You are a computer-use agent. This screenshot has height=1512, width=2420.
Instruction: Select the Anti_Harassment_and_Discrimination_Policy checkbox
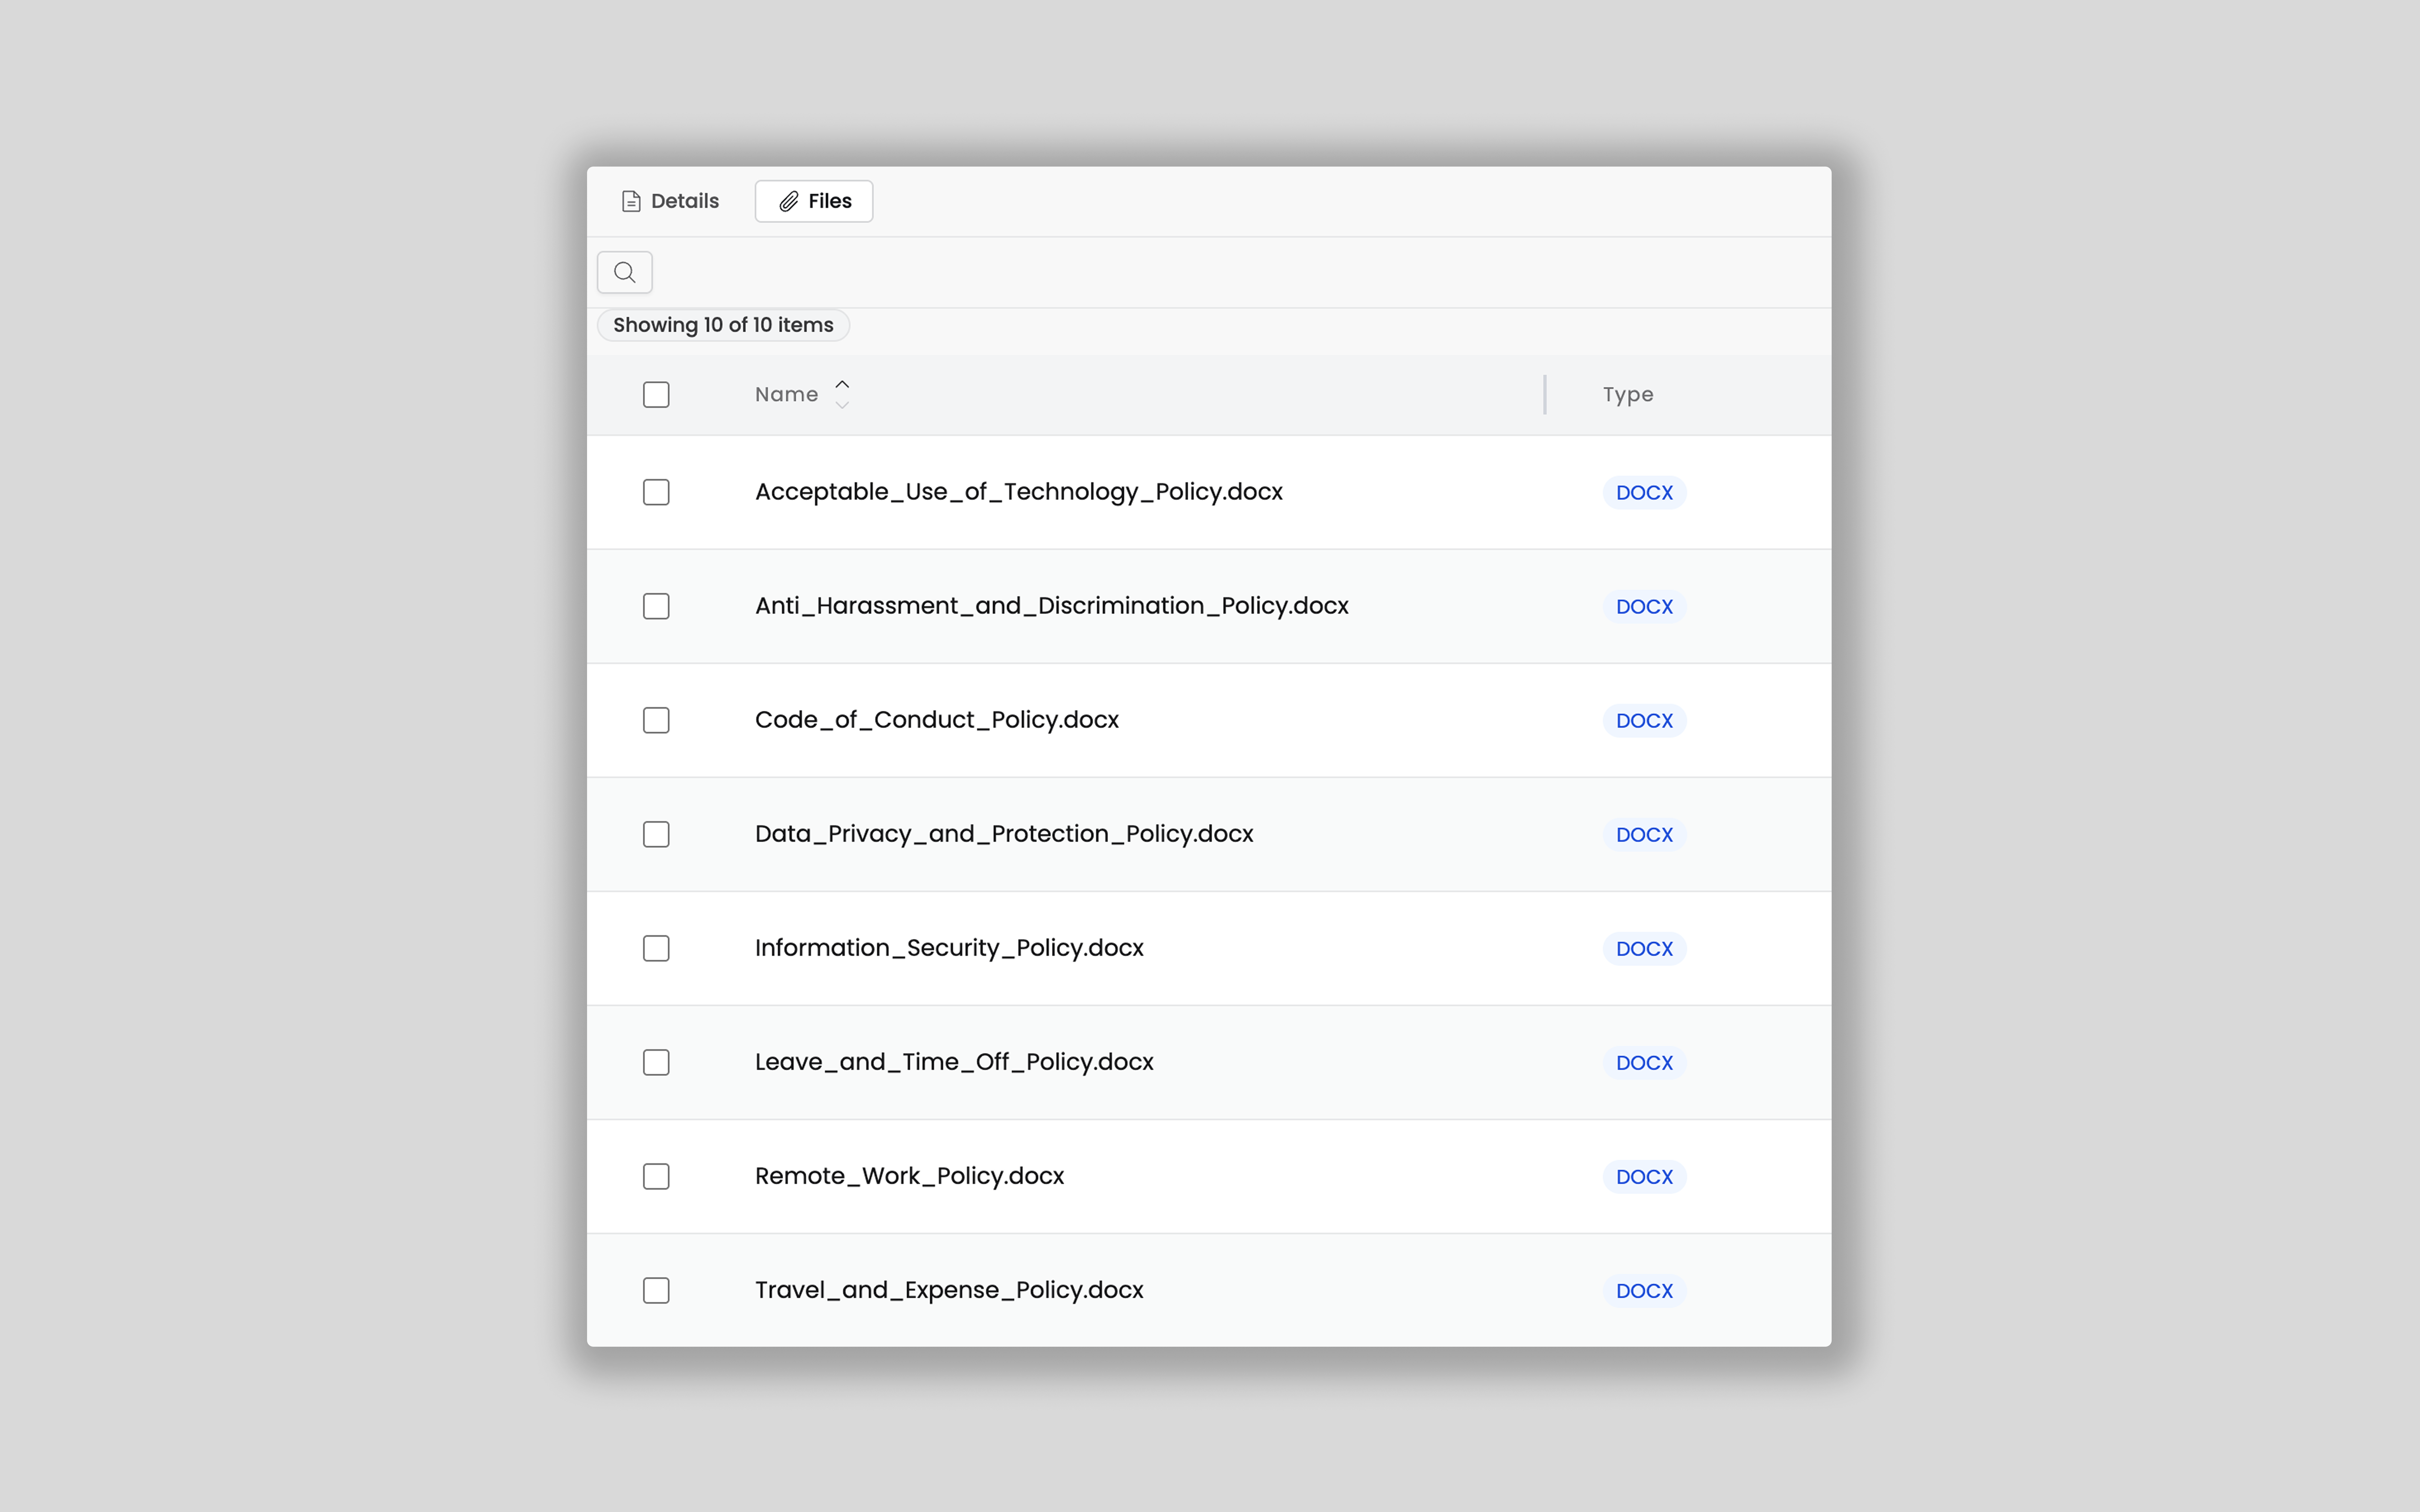[x=656, y=606]
